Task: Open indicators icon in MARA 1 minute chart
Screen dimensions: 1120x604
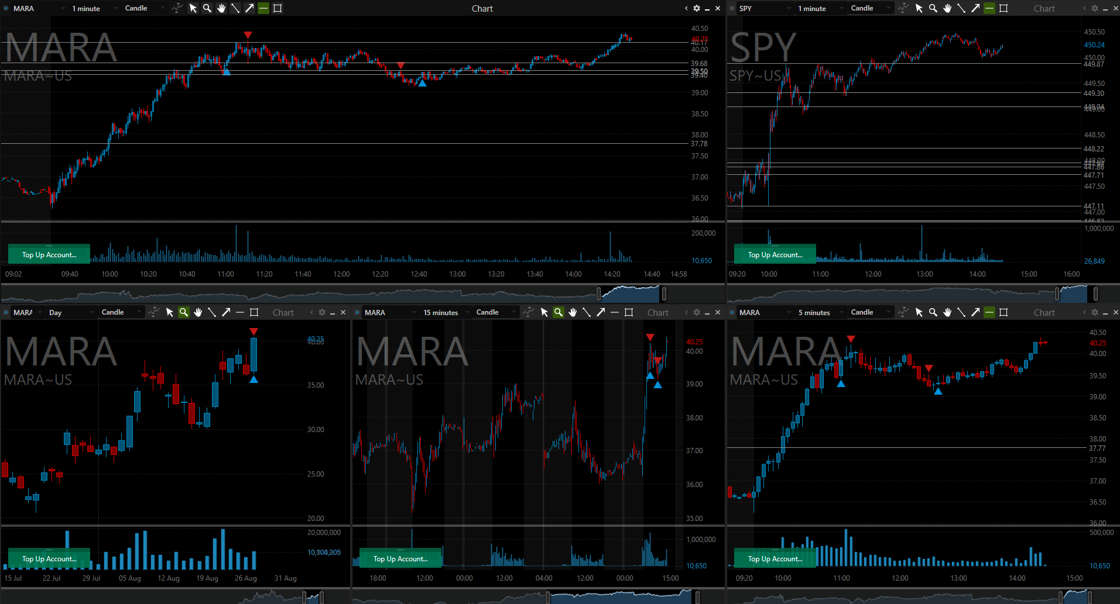Action: (x=177, y=8)
